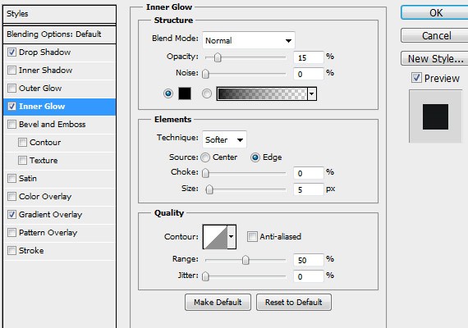Image resolution: width=468 pixels, height=328 pixels.
Task: Click the Reset to Default button
Action: pos(294,303)
